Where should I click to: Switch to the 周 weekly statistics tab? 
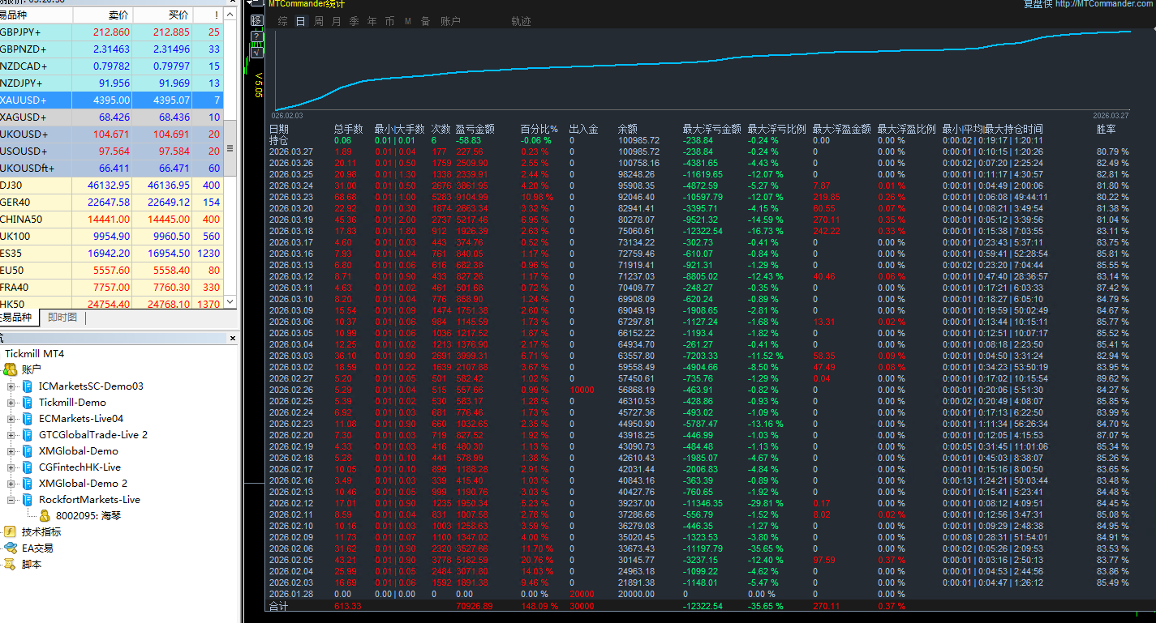(x=318, y=22)
